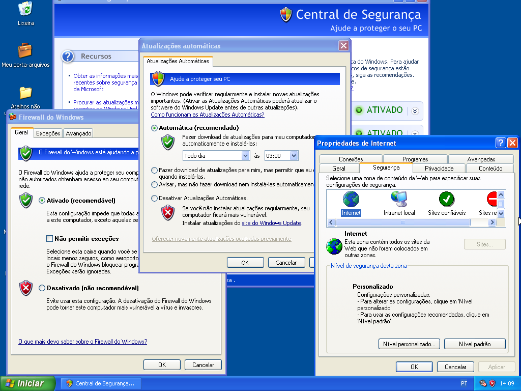Viewport: 521px width, 391px height.
Task: Click zone list vertical scroll up arrow
Action: 501,194
